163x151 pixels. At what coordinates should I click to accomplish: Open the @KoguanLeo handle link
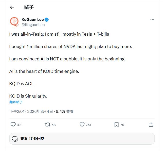33,25
